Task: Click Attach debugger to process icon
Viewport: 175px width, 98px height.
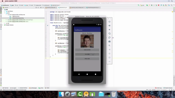Action: pyautogui.click(x=156, y=5)
